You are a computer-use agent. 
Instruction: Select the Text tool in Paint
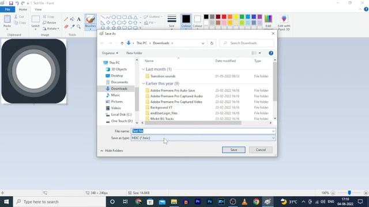tap(78, 19)
